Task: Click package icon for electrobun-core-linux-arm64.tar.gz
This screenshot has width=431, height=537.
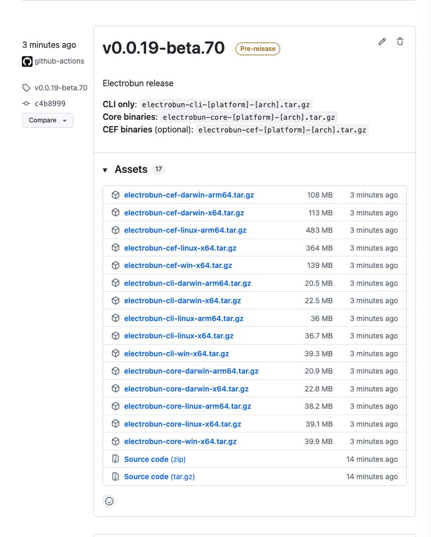Action: pos(116,406)
